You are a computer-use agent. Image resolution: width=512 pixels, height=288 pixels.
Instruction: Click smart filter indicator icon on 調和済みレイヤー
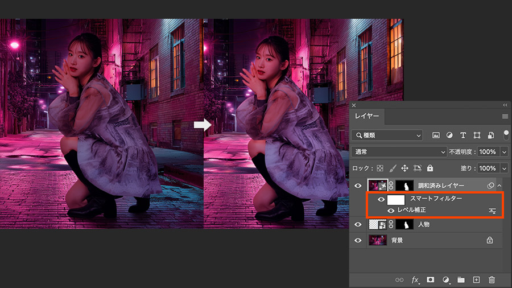click(490, 186)
